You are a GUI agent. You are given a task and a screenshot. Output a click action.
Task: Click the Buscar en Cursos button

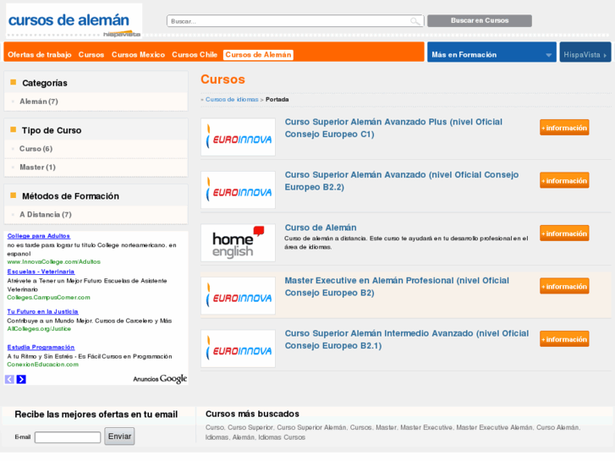coord(480,21)
